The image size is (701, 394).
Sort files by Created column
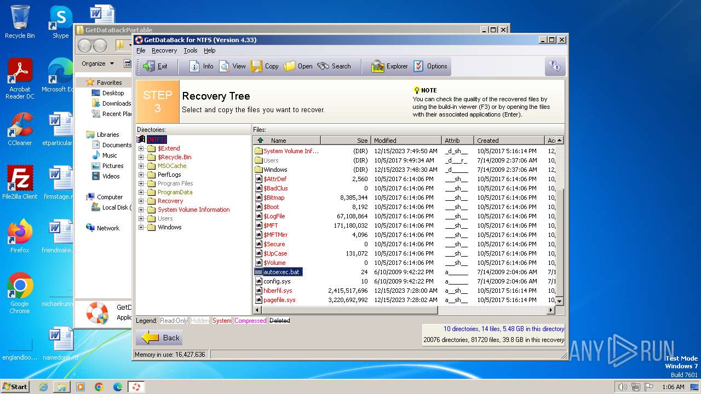(x=509, y=141)
